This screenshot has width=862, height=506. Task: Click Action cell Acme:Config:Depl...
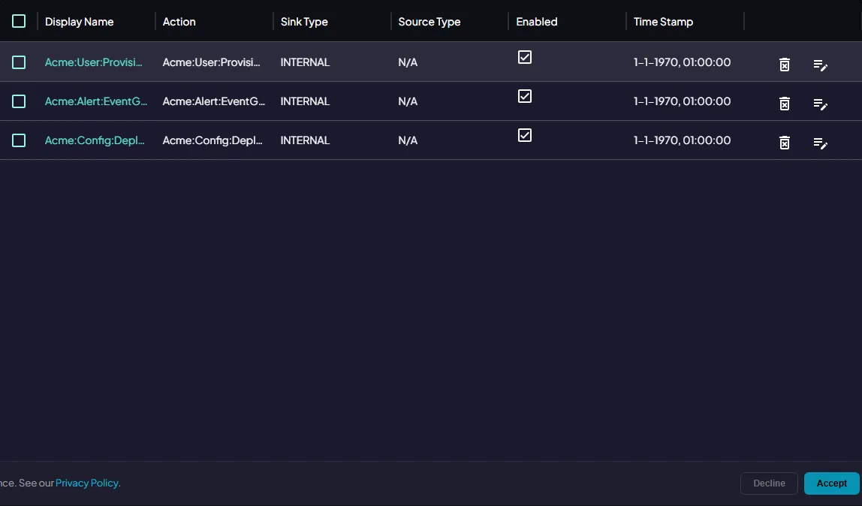[x=212, y=140]
